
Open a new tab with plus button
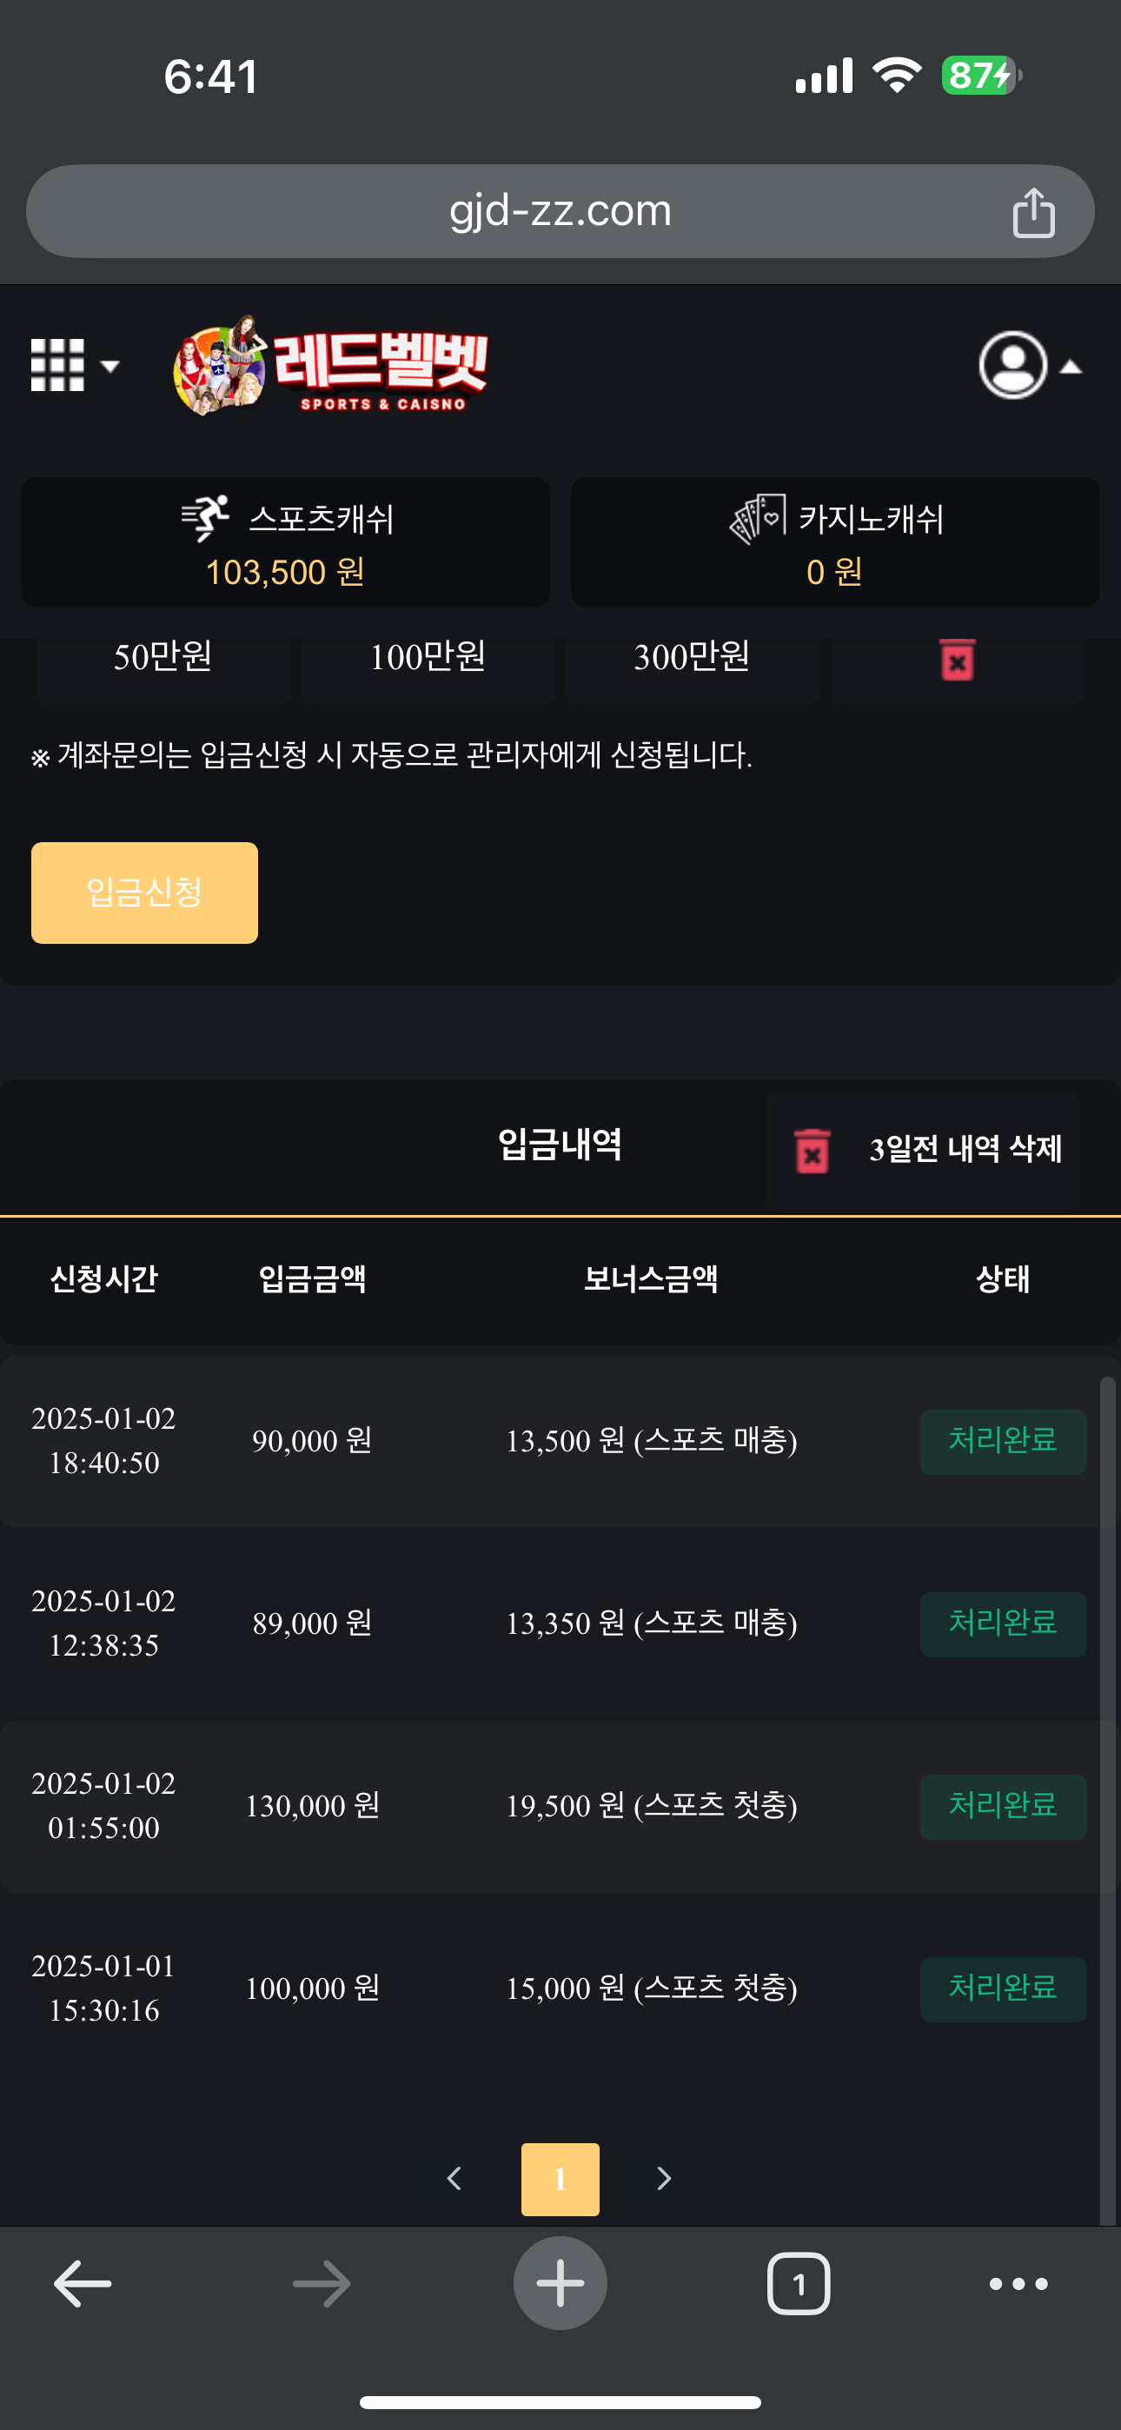pyautogui.click(x=560, y=2284)
